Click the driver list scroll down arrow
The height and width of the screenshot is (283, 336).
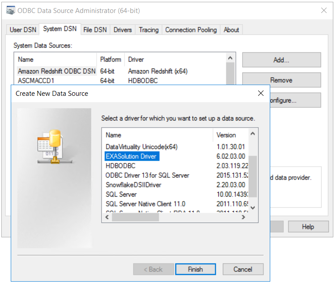[253, 207]
